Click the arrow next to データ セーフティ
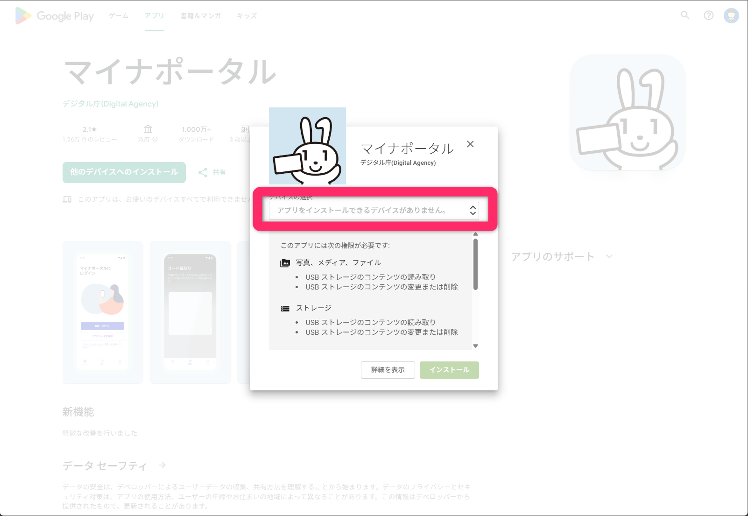Image resolution: width=748 pixels, height=516 pixels. coord(162,465)
